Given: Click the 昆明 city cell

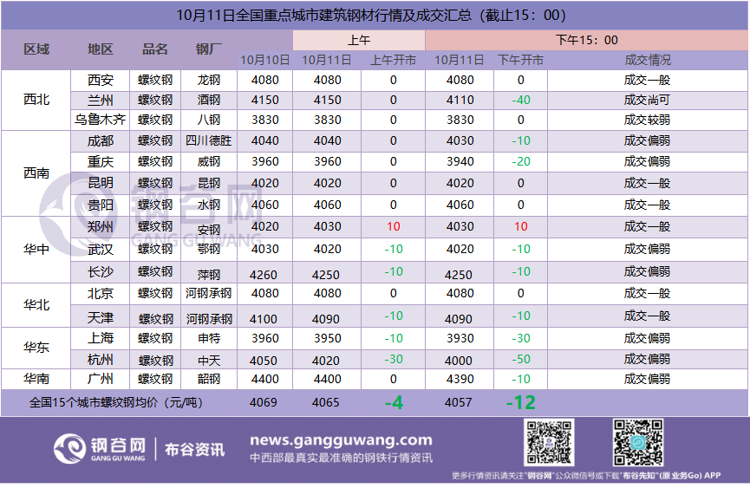Looking at the screenshot, I should coord(101,183).
